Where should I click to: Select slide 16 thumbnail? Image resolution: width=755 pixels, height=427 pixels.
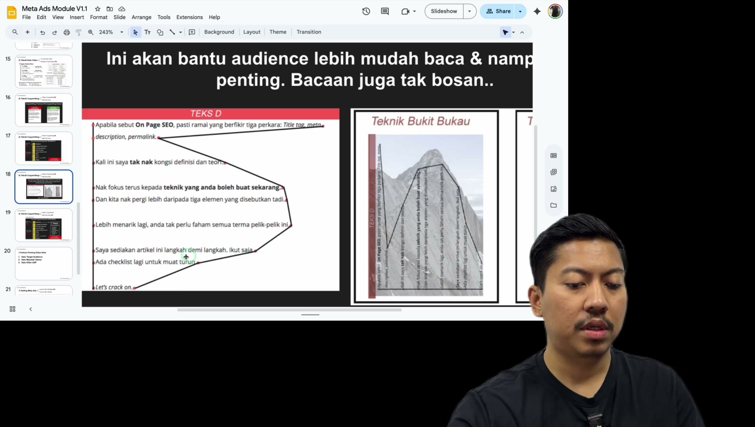(44, 110)
